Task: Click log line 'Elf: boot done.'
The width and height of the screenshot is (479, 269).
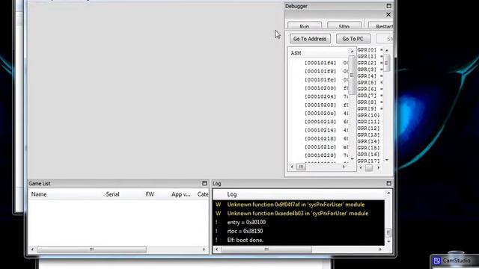Action: (245, 240)
